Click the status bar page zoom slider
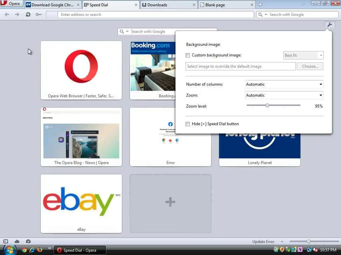Image resolution: width=341 pixels, height=255 pixels. click(314, 241)
